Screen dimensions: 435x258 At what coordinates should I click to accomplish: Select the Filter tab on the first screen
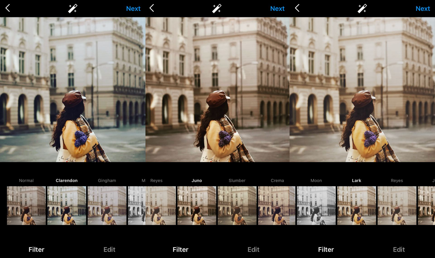36,250
